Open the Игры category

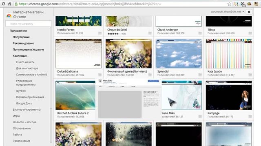16,116
